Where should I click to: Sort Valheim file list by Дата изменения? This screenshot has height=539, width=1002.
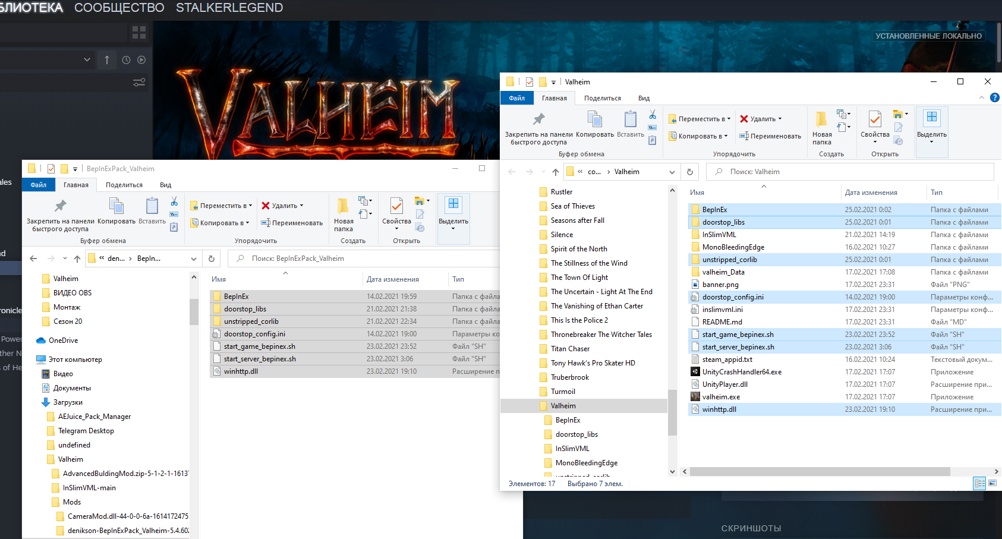pyautogui.click(x=871, y=193)
